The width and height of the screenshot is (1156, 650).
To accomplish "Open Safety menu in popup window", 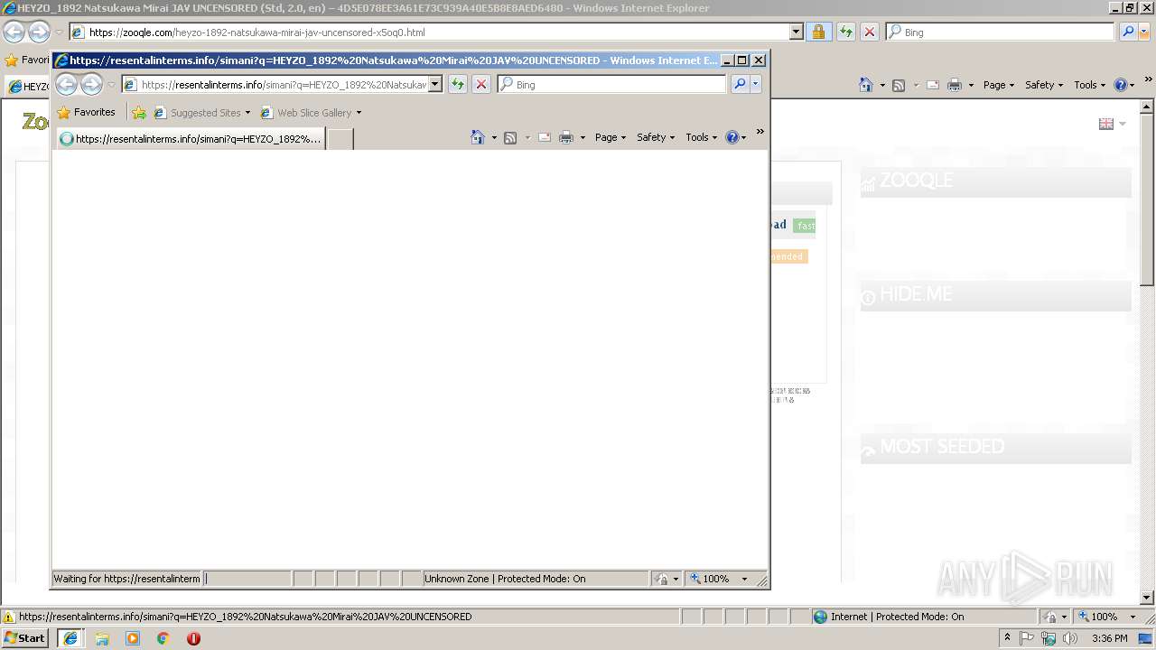I will (x=656, y=137).
